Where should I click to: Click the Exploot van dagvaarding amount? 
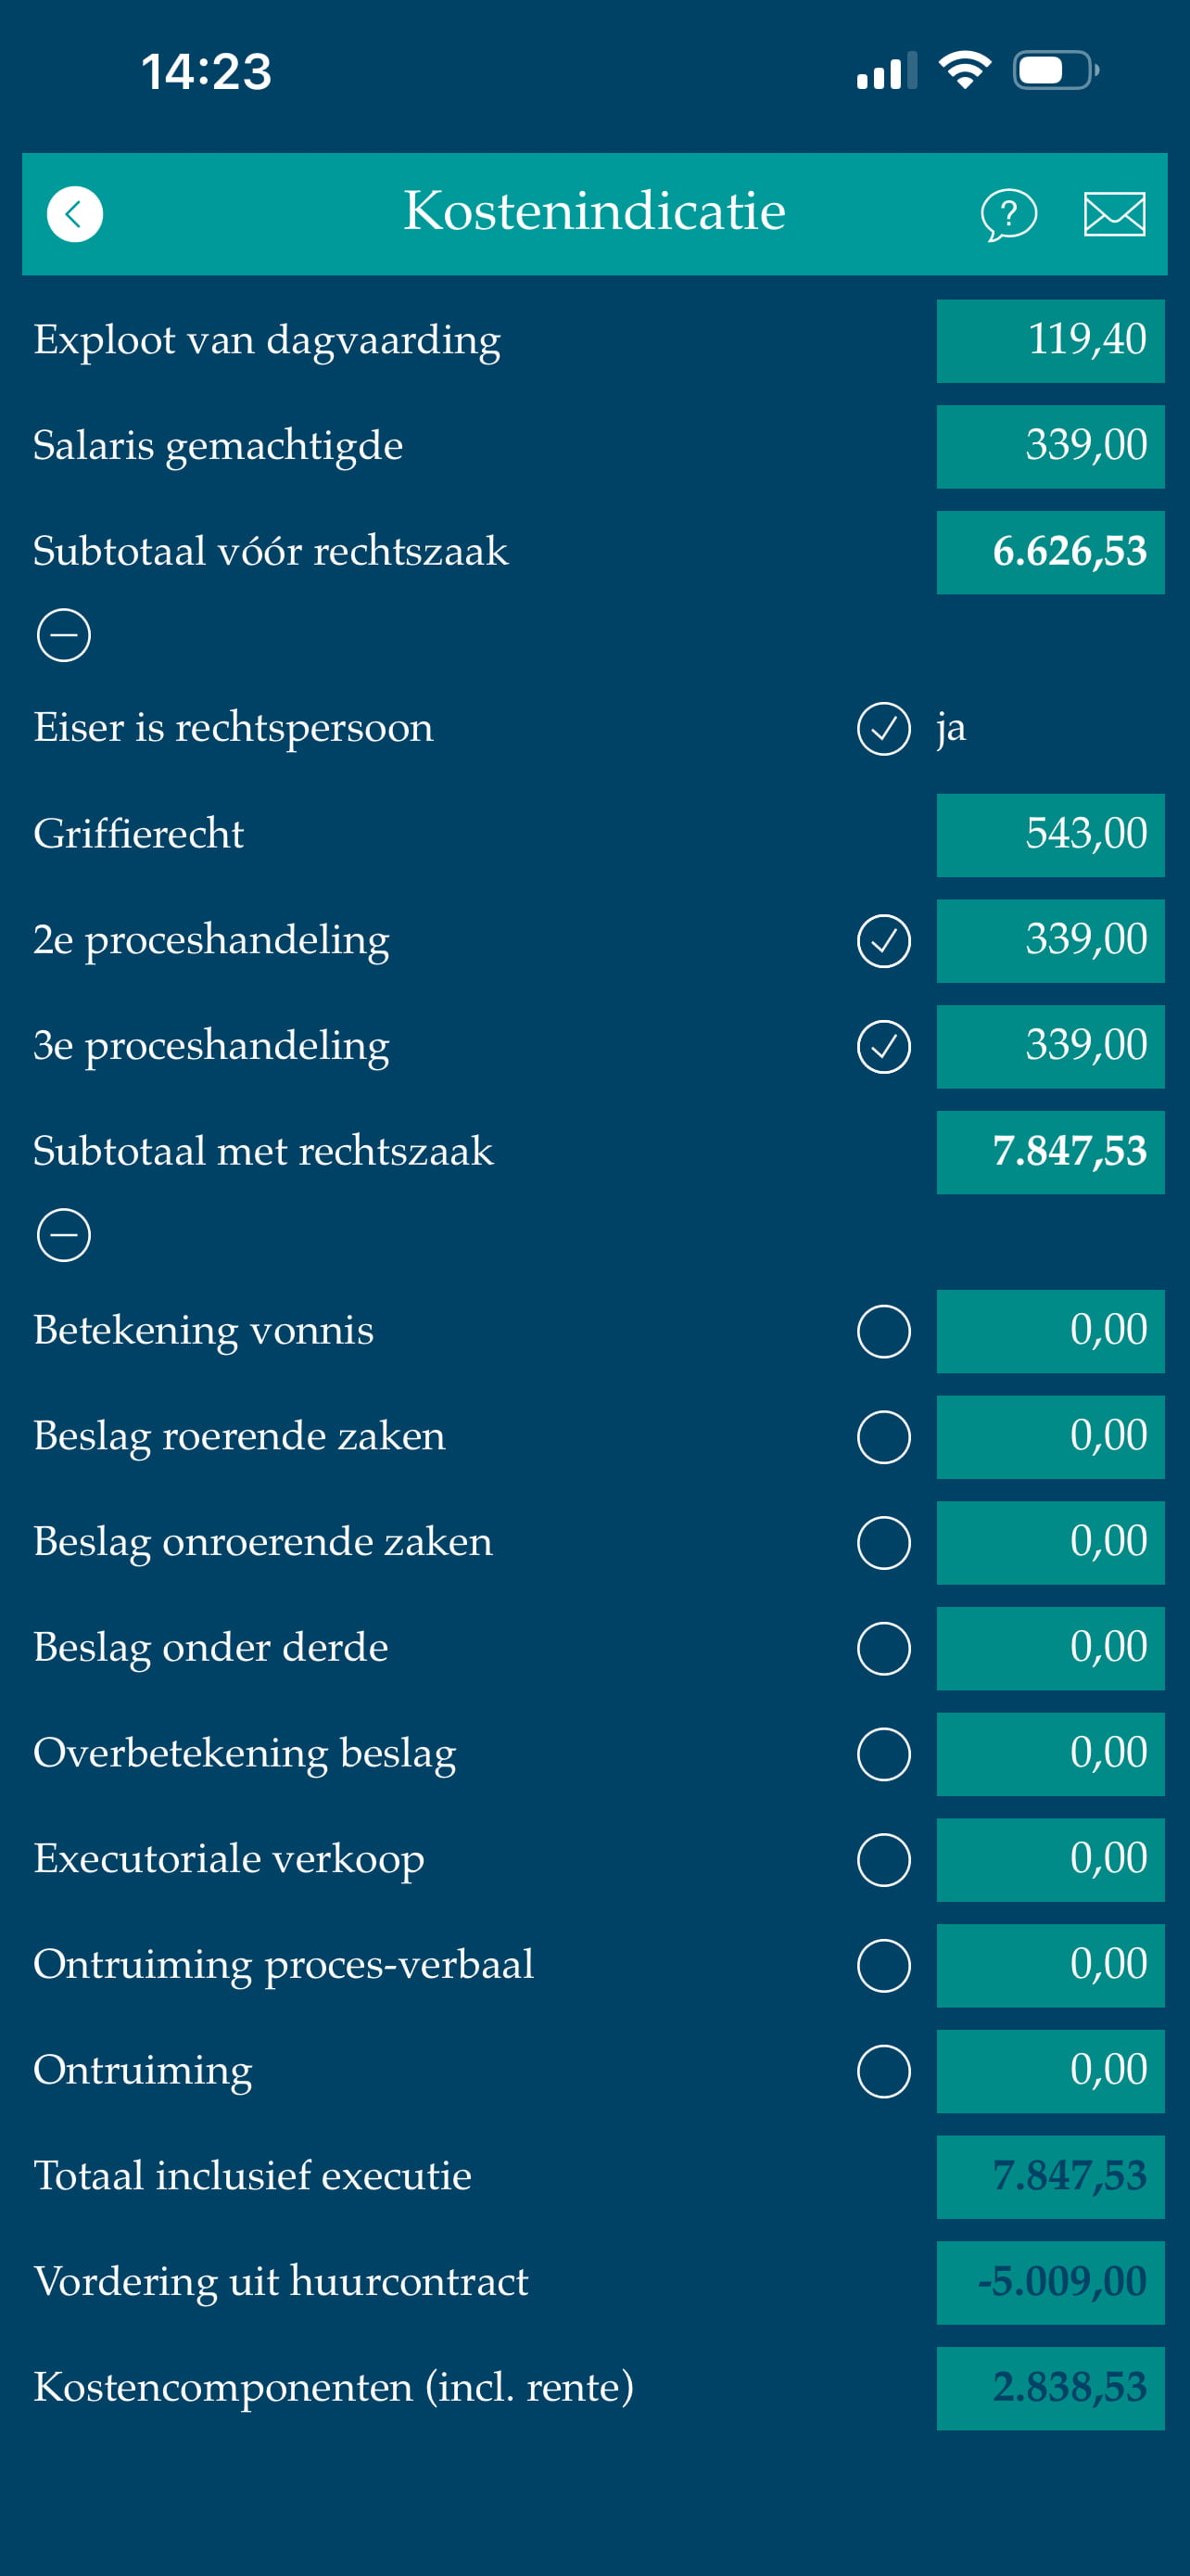point(1049,340)
